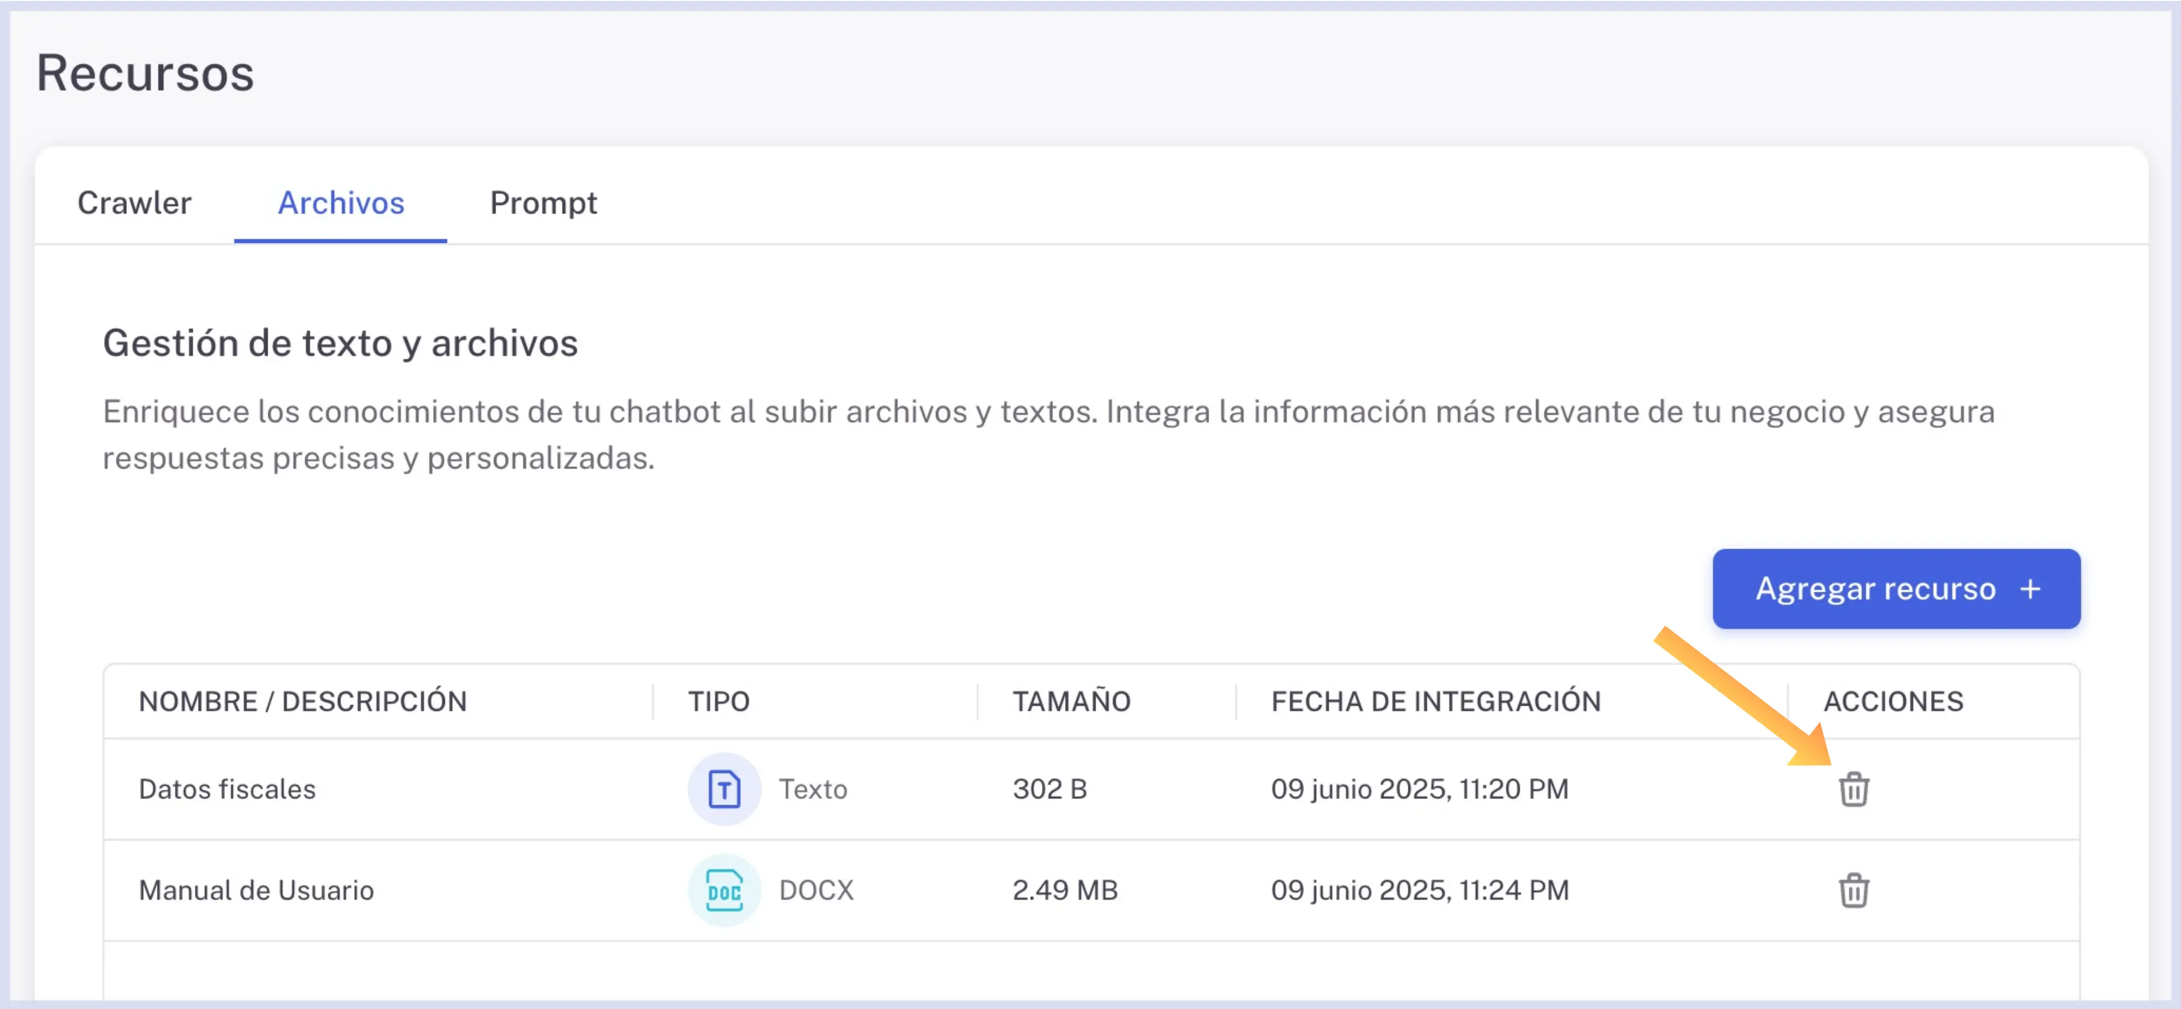The image size is (2181, 1009).
Task: Click the 11:20 PM integration date
Action: (1419, 789)
